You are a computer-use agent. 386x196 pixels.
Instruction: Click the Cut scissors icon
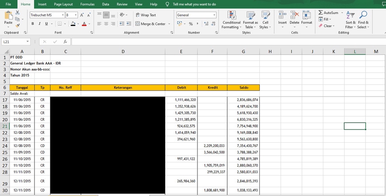click(x=17, y=12)
